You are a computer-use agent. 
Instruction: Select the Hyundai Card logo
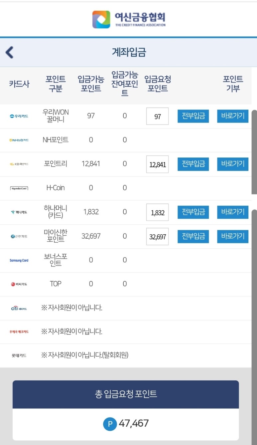[19, 188]
